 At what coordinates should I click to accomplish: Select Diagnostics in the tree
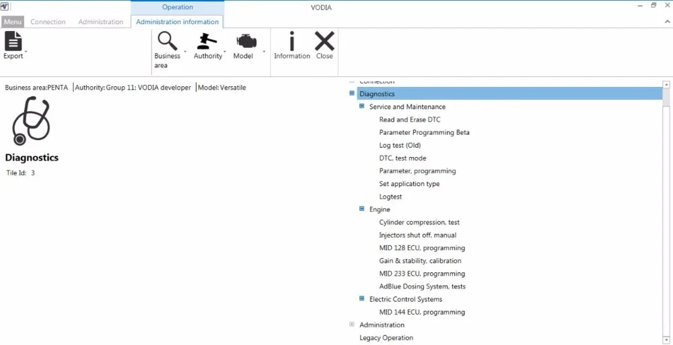510,94
